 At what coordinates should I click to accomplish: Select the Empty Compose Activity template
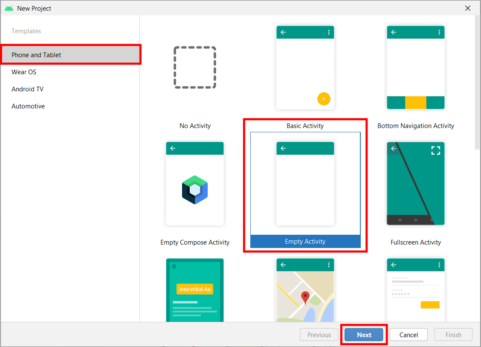pyautogui.click(x=195, y=184)
